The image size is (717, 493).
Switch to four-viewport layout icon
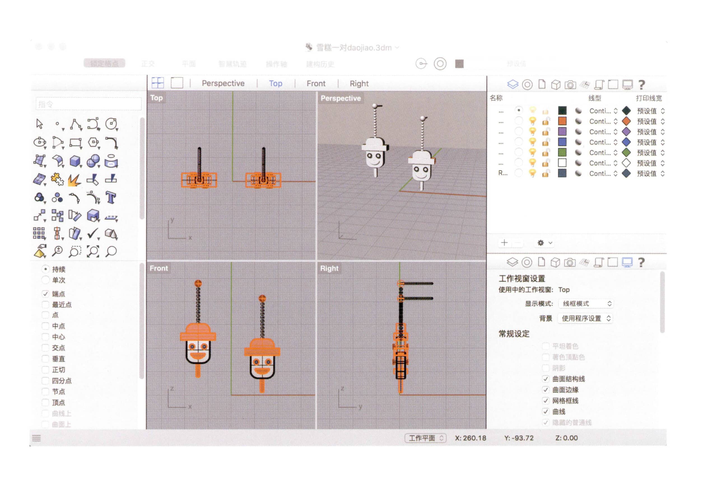pyautogui.click(x=158, y=83)
